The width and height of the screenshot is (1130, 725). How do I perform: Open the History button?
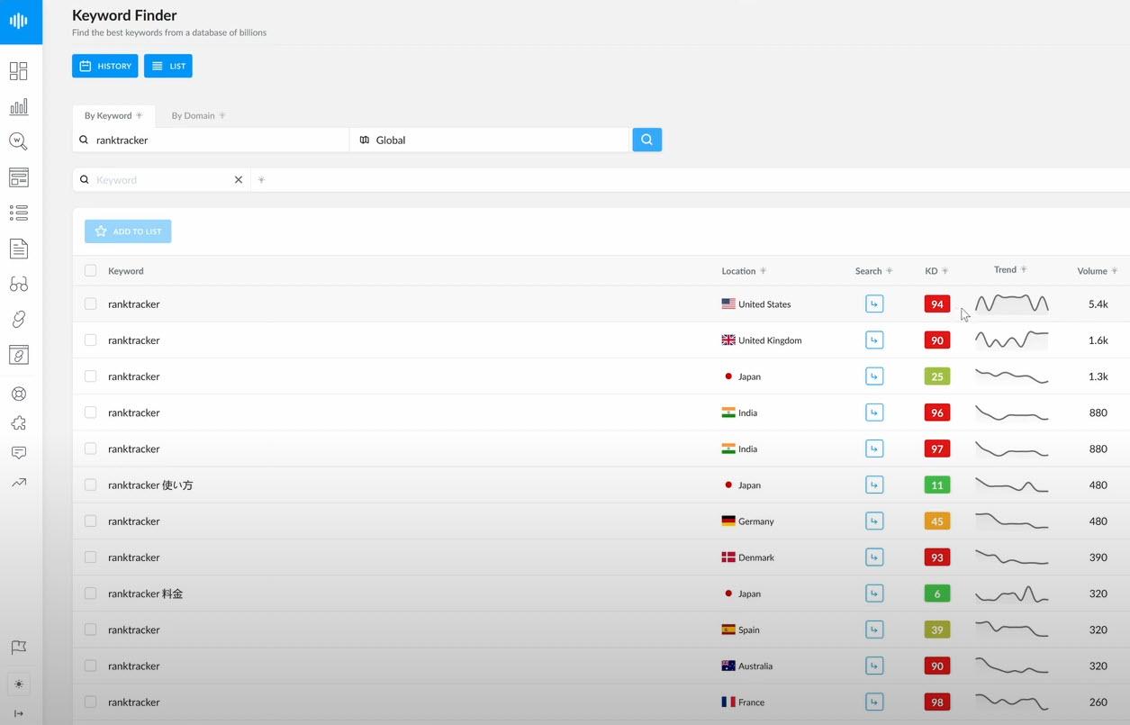click(x=105, y=66)
